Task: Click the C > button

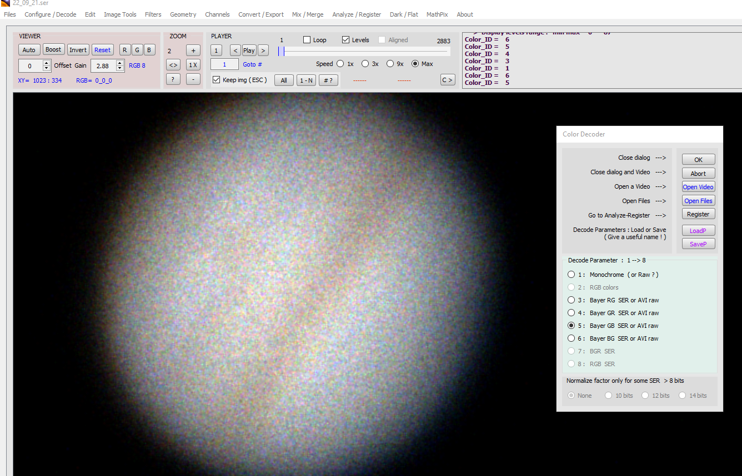Action: (447, 80)
